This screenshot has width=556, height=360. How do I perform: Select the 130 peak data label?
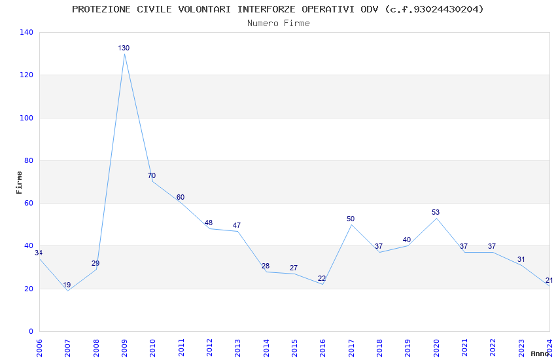pyautogui.click(x=124, y=48)
